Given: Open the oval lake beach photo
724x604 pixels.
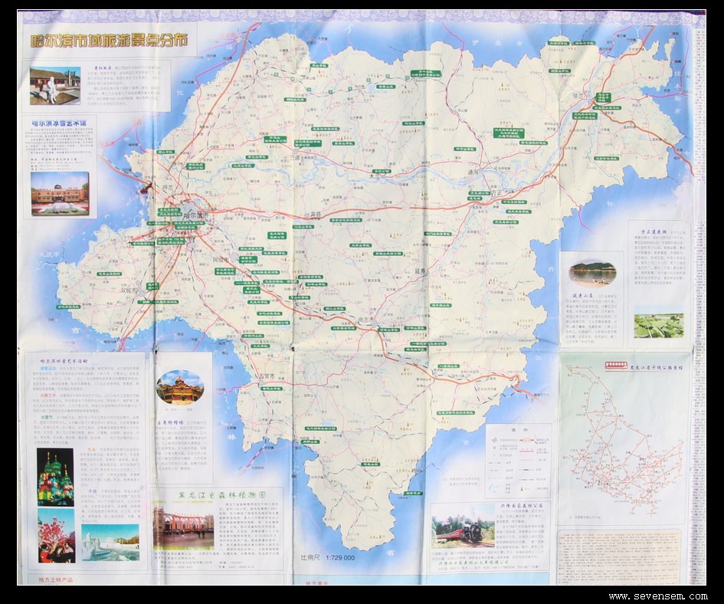Looking at the screenshot, I should click(x=592, y=274).
